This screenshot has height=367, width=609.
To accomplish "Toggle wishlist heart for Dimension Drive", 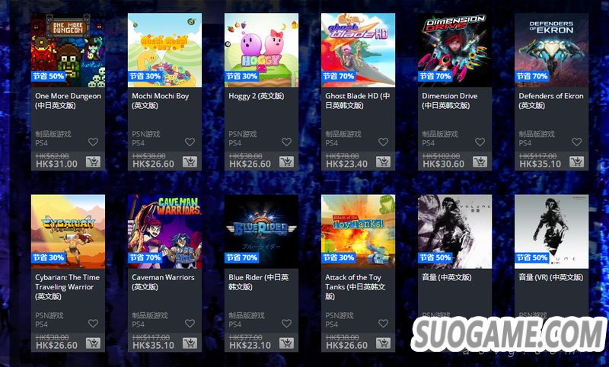I will [480, 142].
